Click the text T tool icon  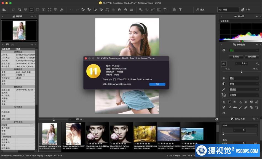[165, 10]
